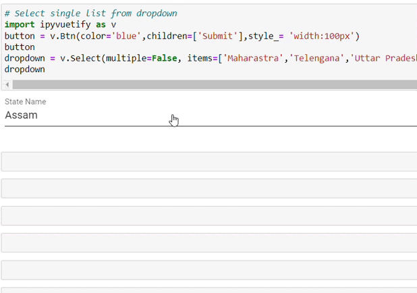The image size is (417, 293).
Task: Activate the fifth empty notebook cell
Action: coord(209,269)
